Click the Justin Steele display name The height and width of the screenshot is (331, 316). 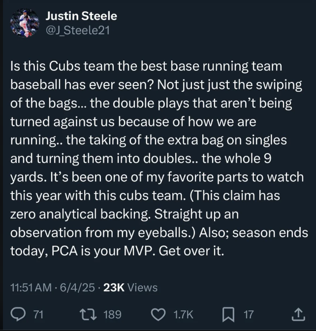click(81, 16)
